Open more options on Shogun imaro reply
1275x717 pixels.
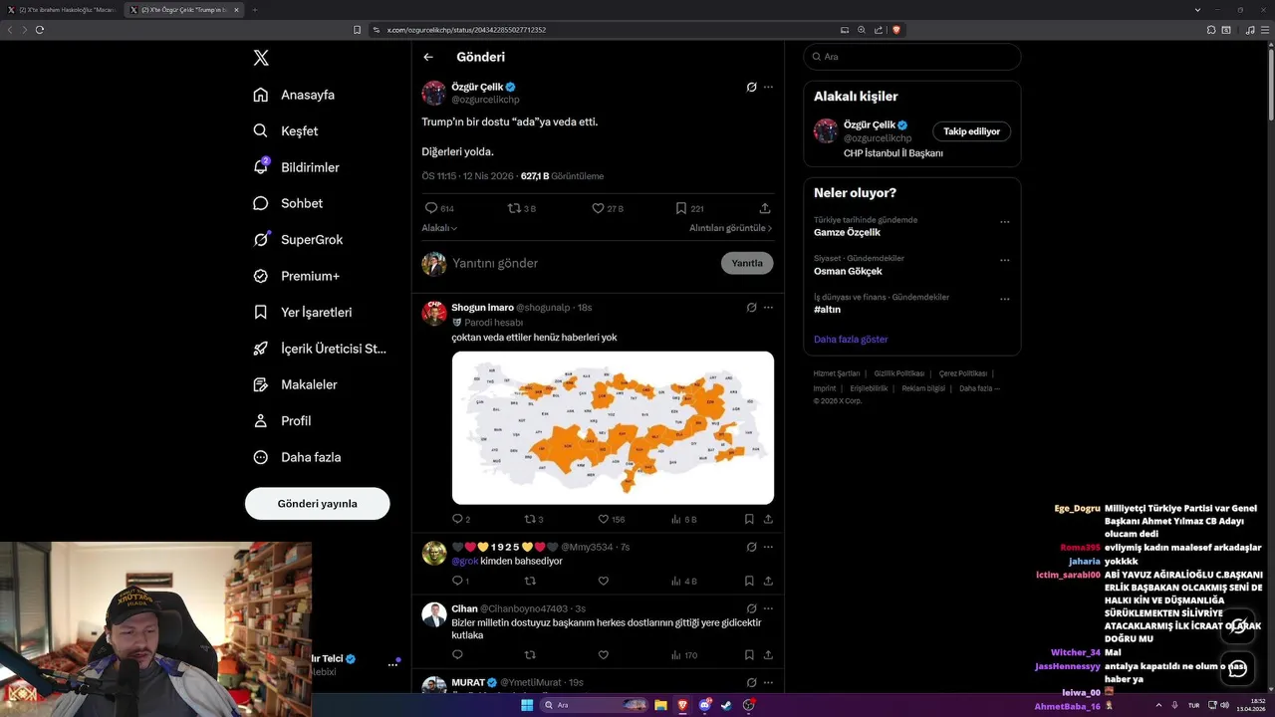pos(768,308)
